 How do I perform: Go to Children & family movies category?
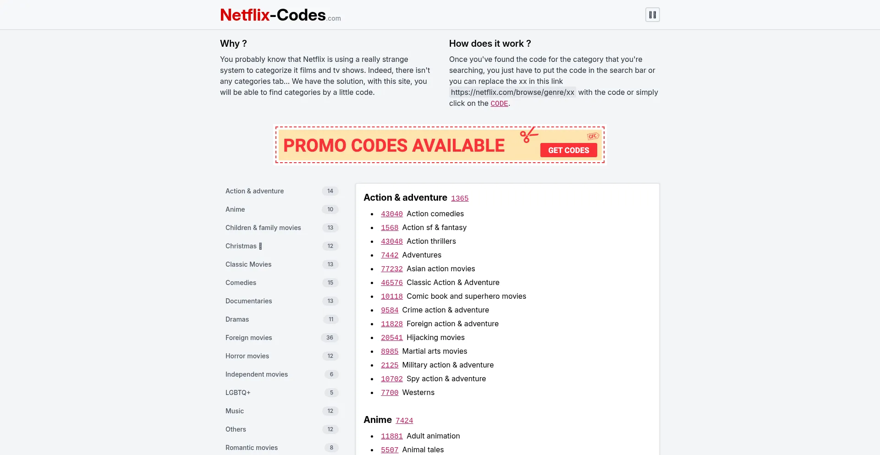[x=263, y=228]
